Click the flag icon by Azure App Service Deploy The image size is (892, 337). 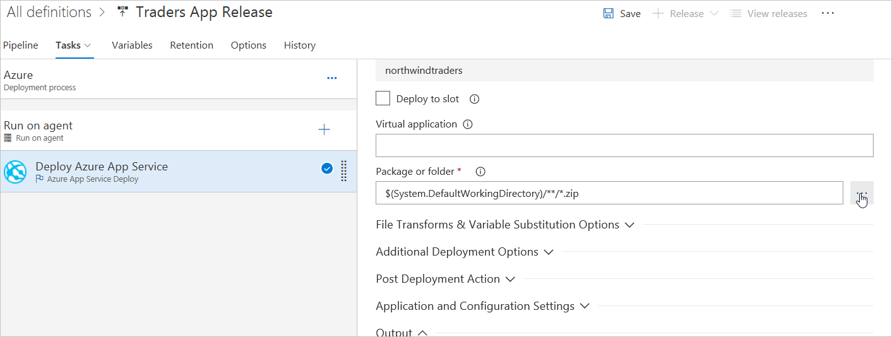coord(40,179)
